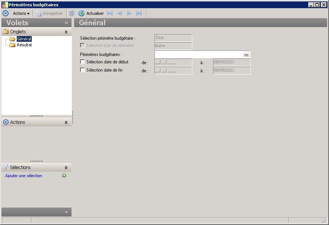Go to last record arrow icon
Screen dimensions: 329x225
pos(139,13)
